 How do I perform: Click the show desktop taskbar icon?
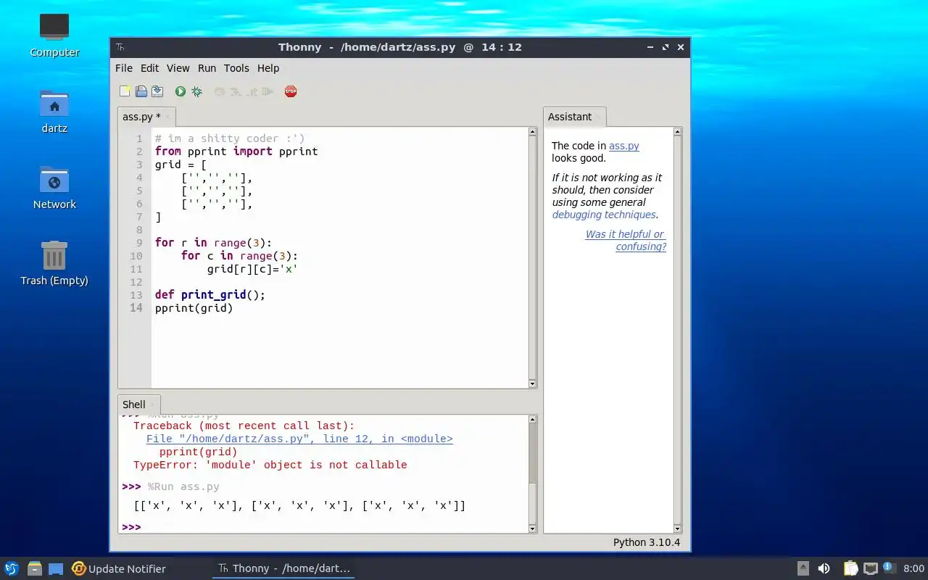tap(56, 568)
